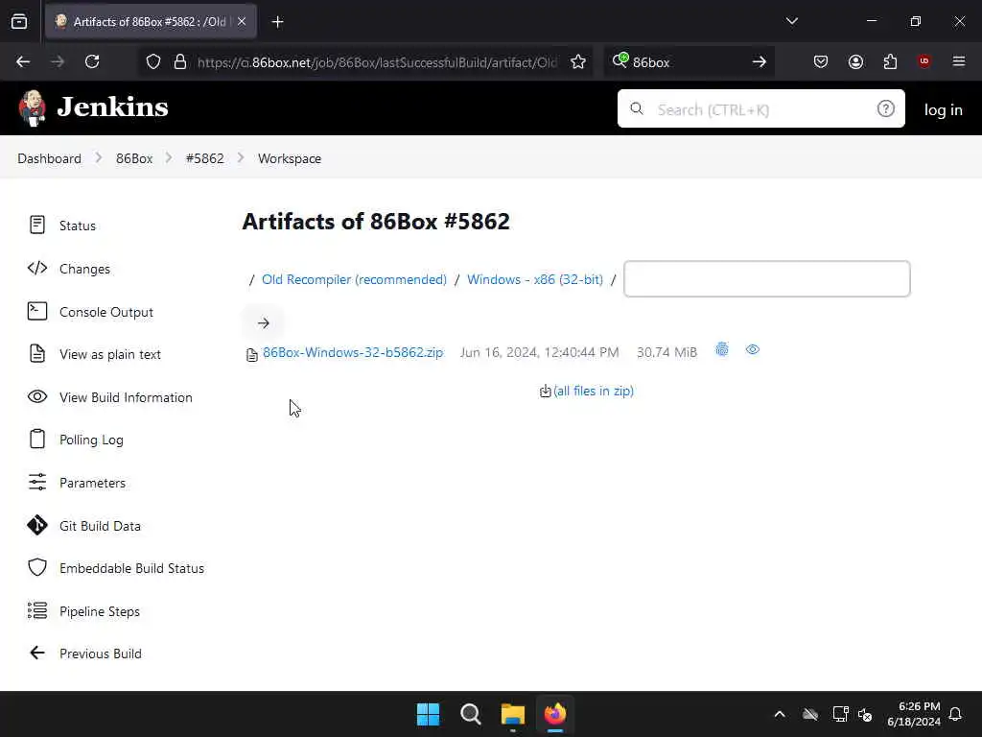The height and width of the screenshot is (737, 982).
Task: Show hidden system tray icons chevron
Action: (x=779, y=714)
